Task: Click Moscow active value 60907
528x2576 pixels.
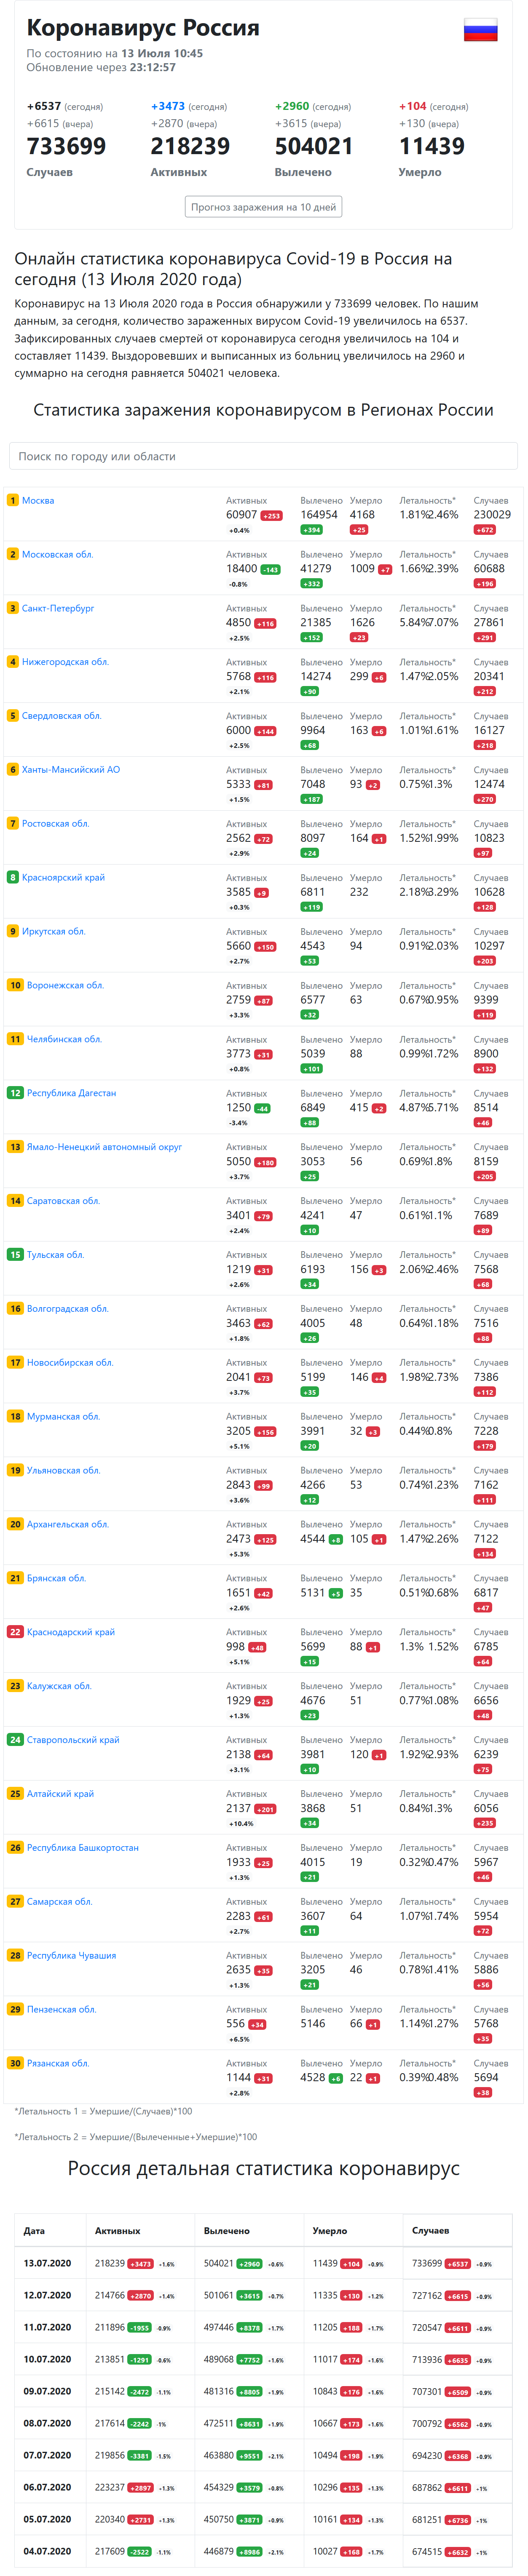Action: pos(241,515)
